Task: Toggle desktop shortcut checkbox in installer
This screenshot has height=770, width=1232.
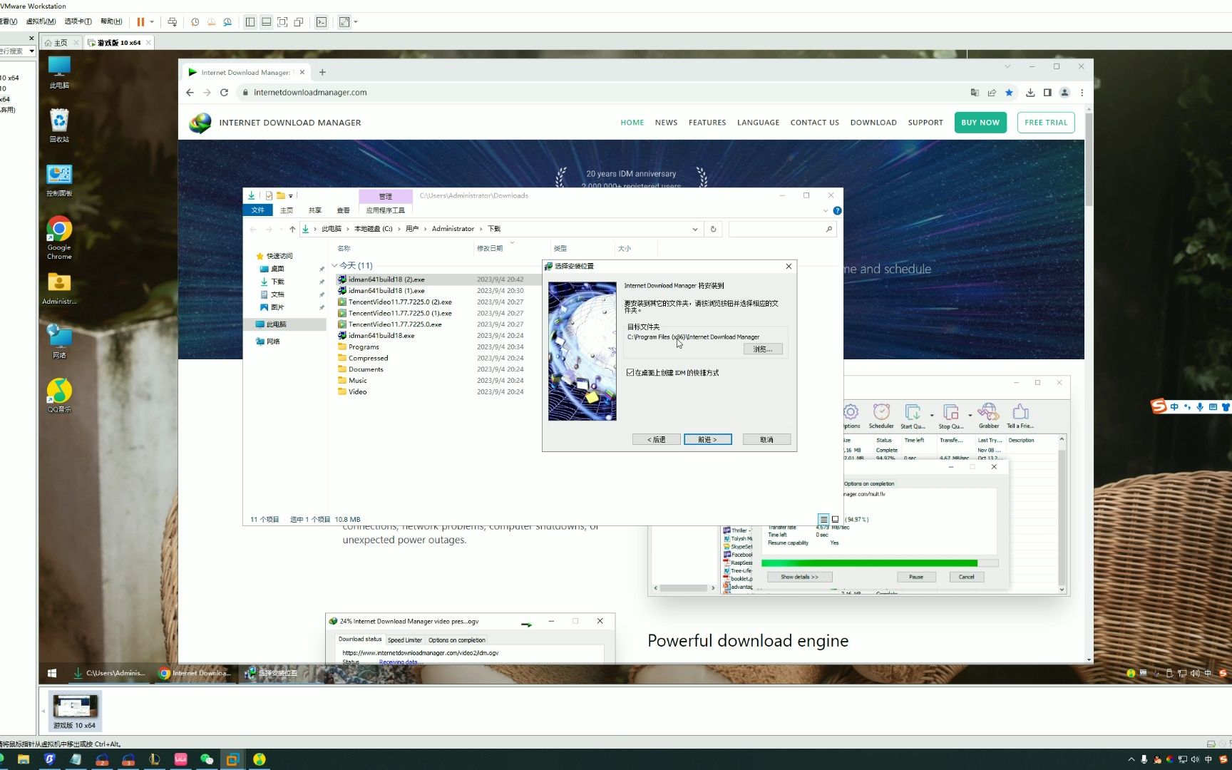Action: (x=630, y=373)
